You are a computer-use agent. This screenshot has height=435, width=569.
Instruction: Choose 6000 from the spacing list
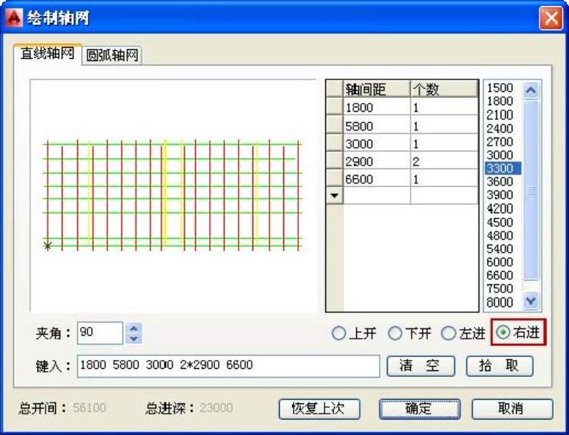click(503, 262)
